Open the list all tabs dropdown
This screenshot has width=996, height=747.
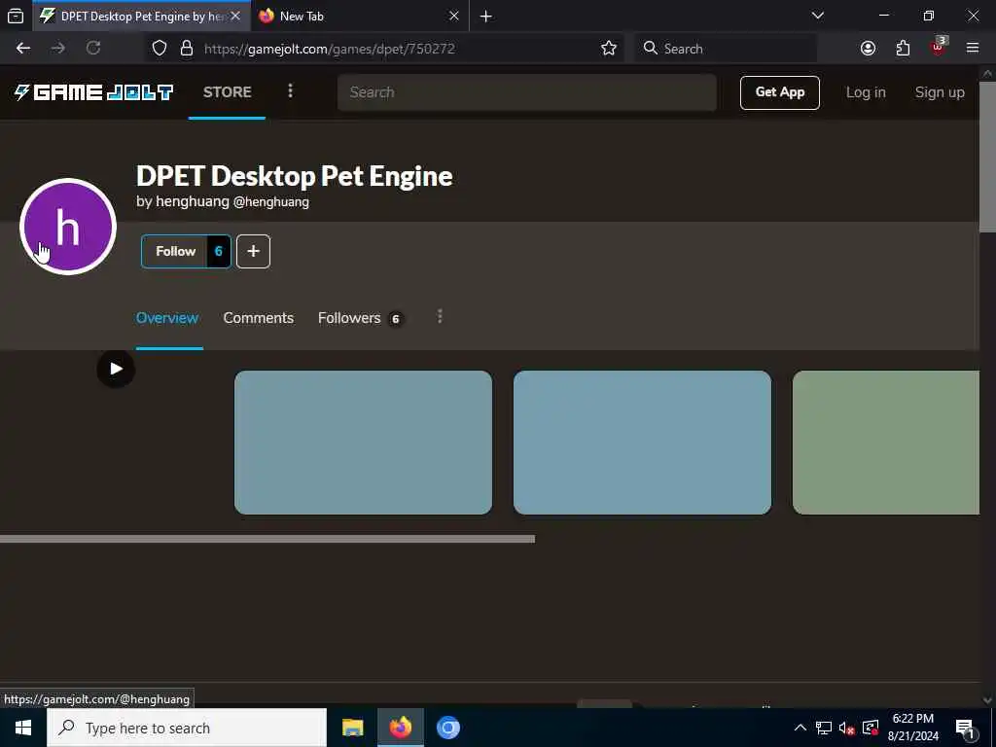817,16
